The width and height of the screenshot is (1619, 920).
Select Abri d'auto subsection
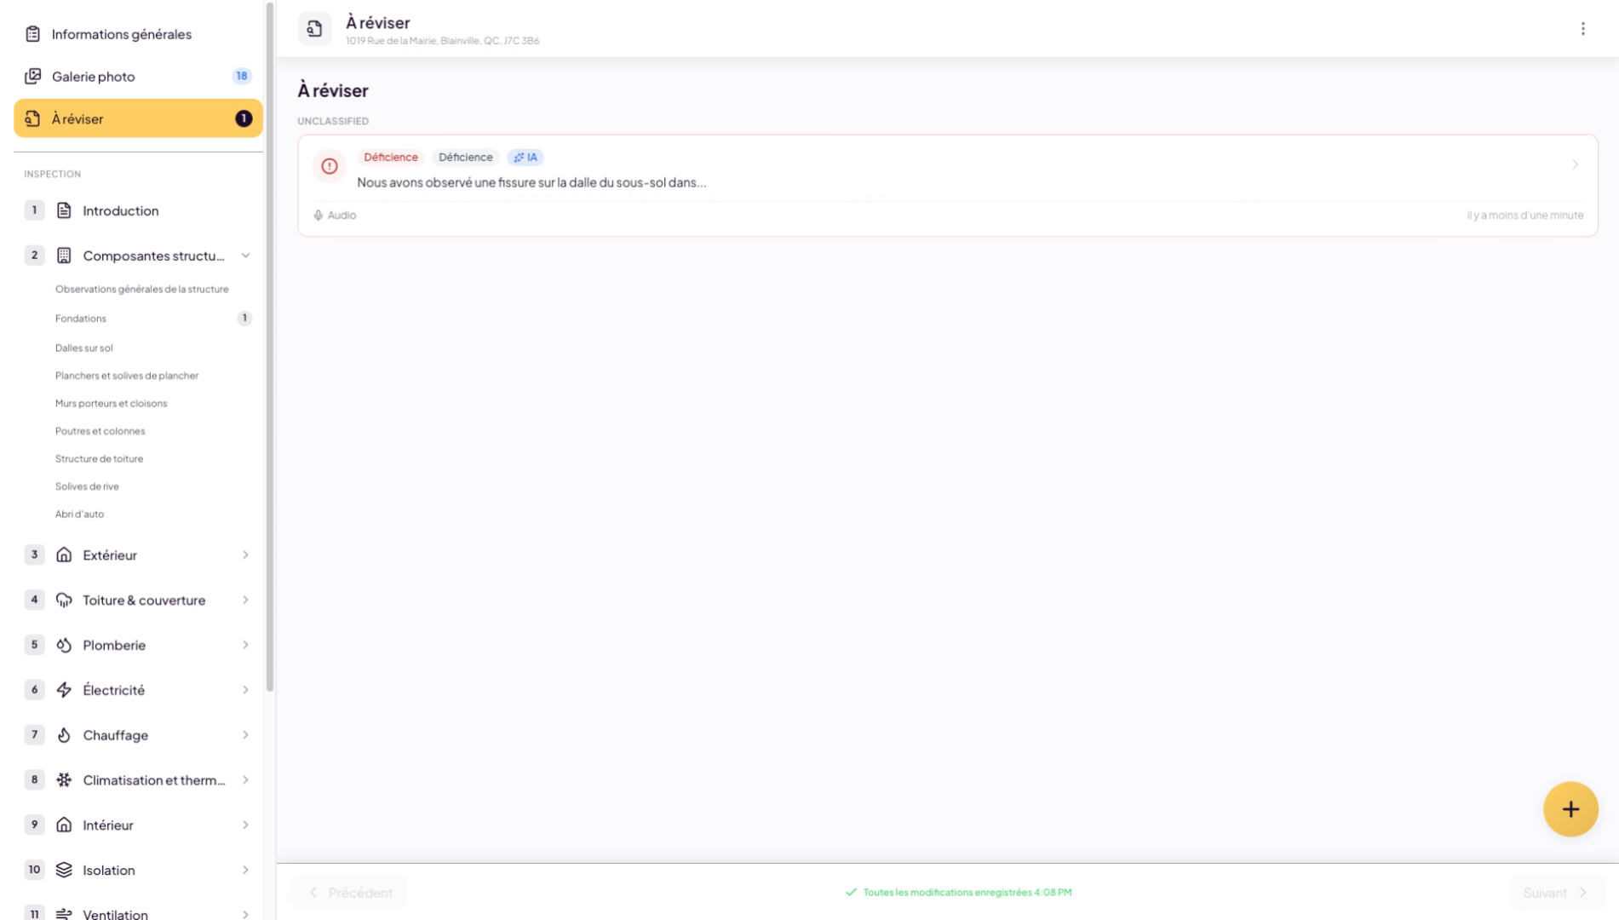(79, 515)
